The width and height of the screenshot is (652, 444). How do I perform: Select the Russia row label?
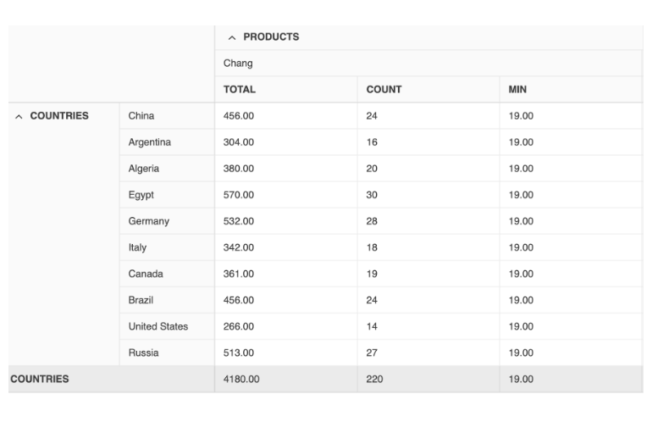coord(144,352)
